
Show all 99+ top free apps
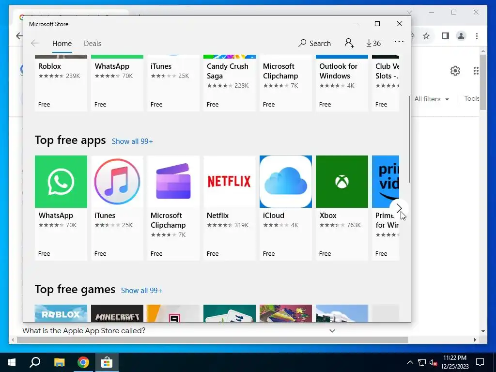point(132,141)
